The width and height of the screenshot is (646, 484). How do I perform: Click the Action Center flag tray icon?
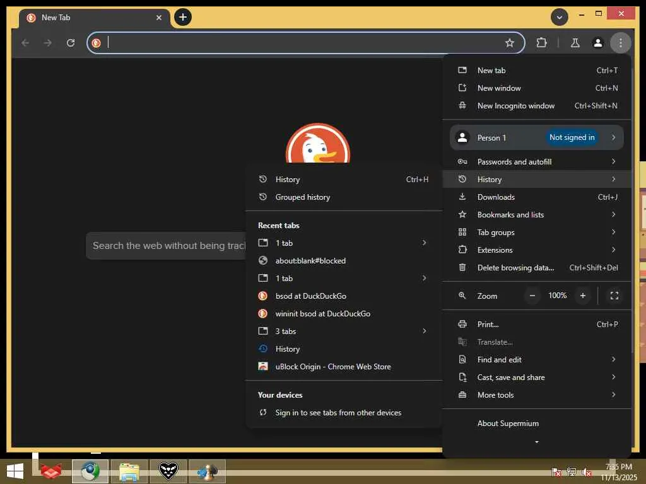point(556,471)
